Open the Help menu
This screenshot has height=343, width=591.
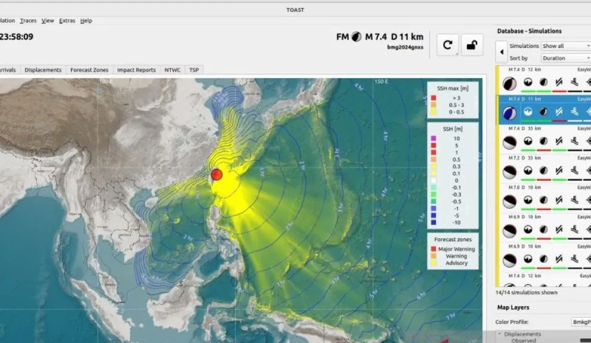(x=86, y=21)
